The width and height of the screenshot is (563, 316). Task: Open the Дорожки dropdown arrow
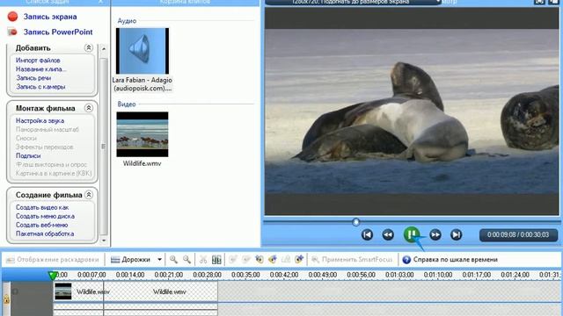[159, 260]
